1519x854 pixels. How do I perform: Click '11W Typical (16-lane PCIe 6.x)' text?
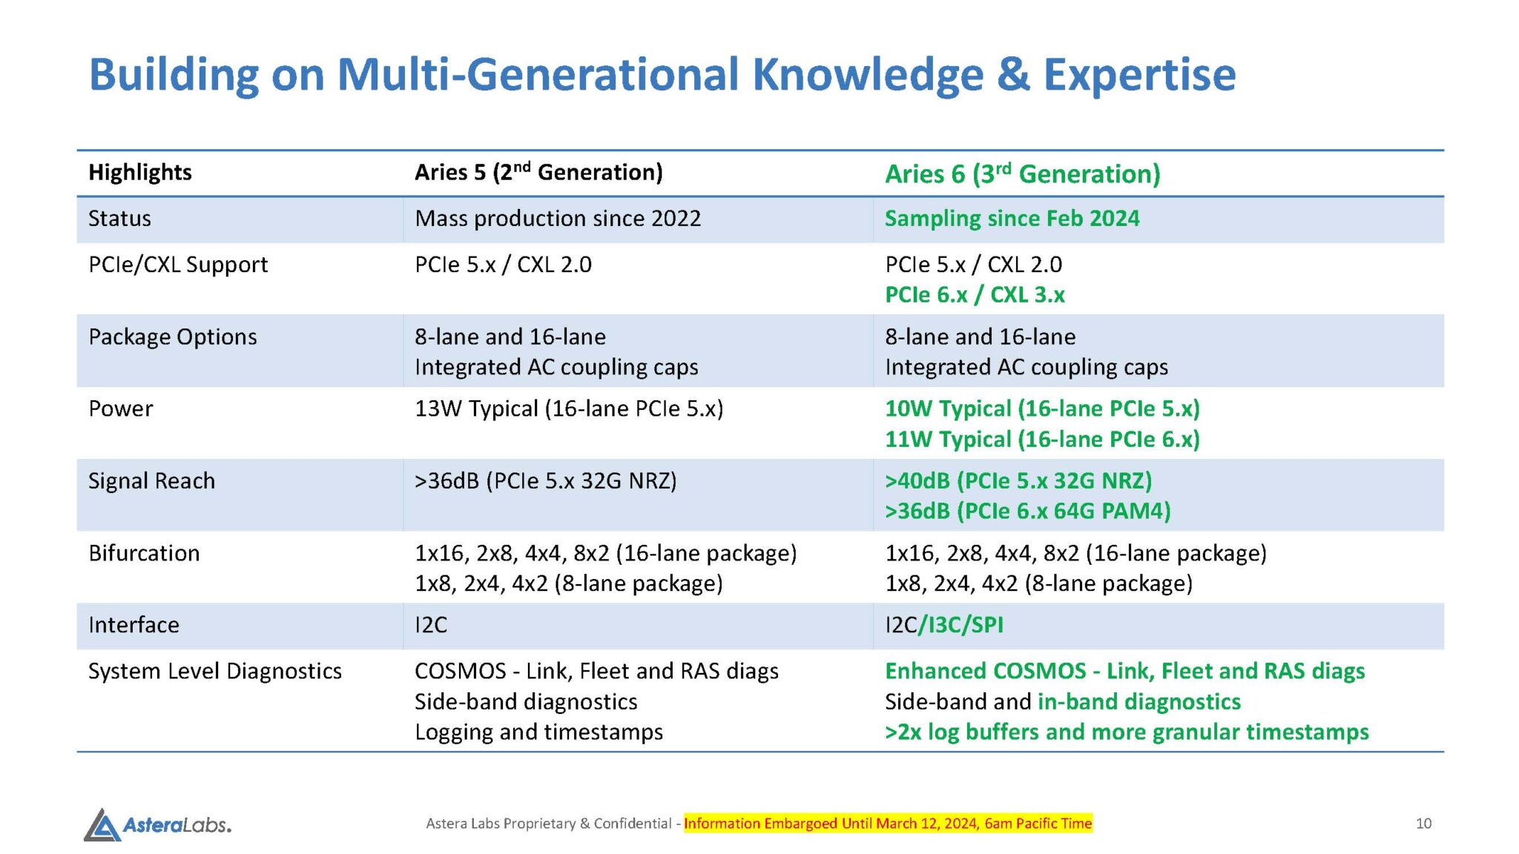coord(1042,440)
